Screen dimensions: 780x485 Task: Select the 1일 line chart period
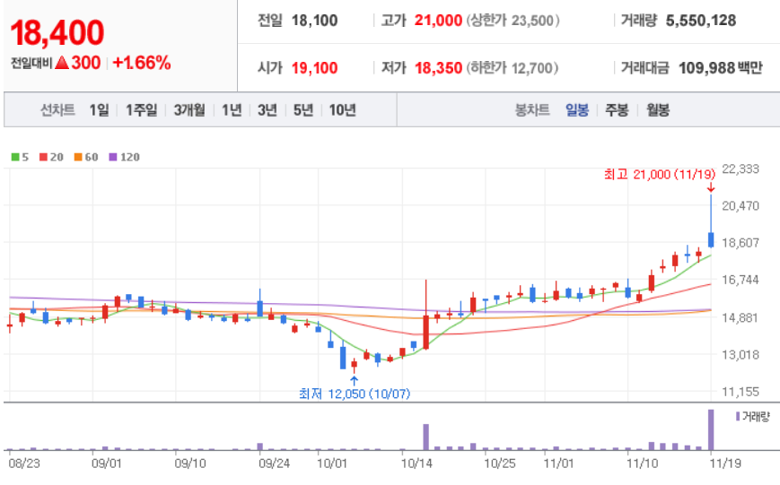99,110
